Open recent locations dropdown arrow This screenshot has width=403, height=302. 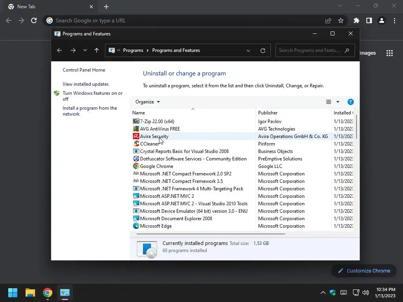coord(85,50)
